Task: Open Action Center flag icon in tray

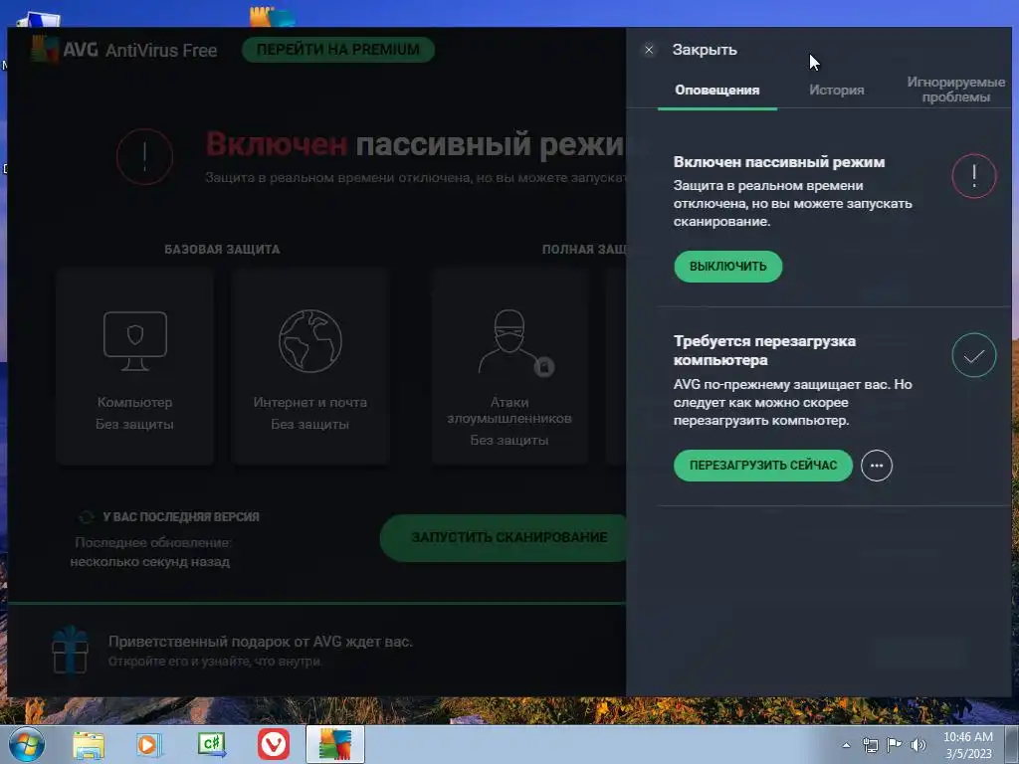Action: 895,745
